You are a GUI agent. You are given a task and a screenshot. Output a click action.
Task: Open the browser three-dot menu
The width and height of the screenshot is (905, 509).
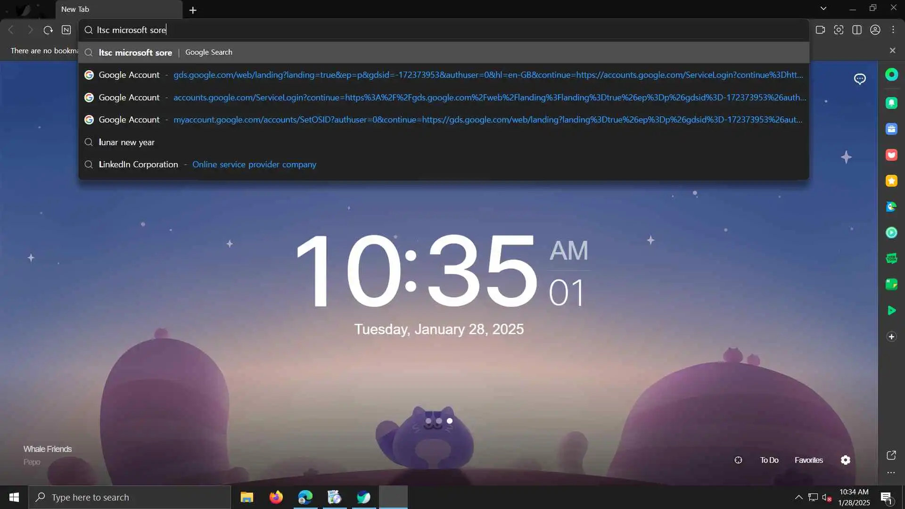(893, 30)
